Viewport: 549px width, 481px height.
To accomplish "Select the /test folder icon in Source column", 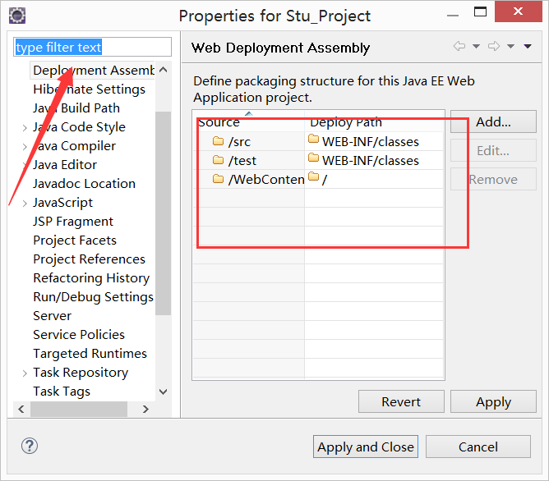I will click(x=218, y=160).
